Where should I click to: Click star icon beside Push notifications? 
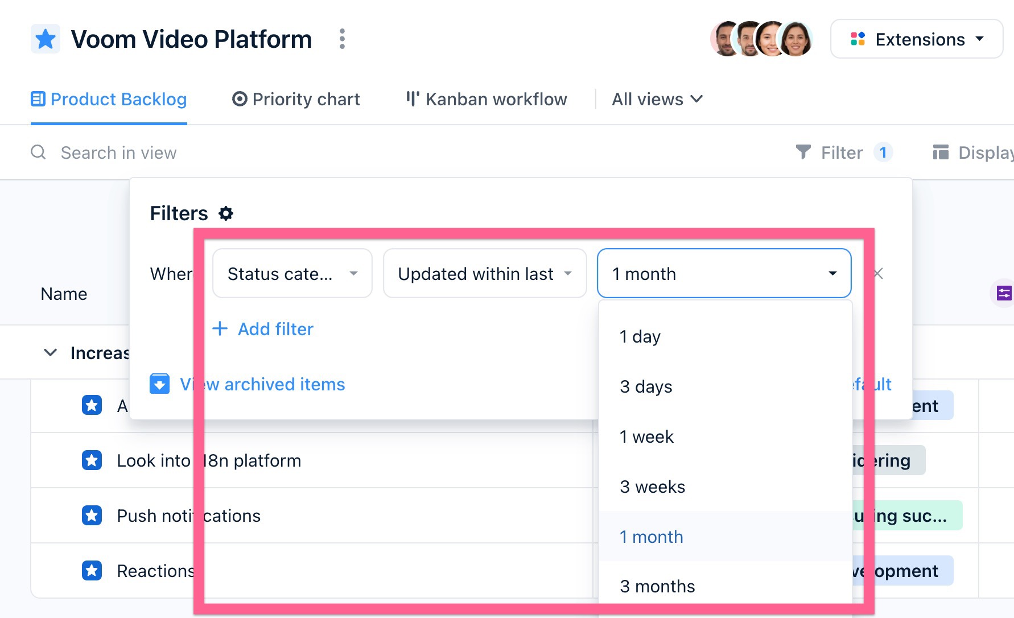coord(92,516)
